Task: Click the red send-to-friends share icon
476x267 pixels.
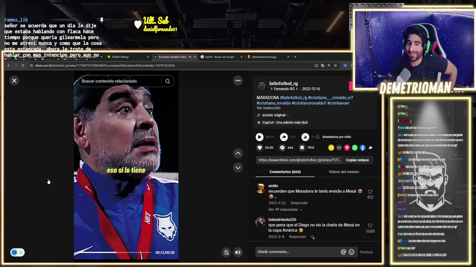Action: 347,148
